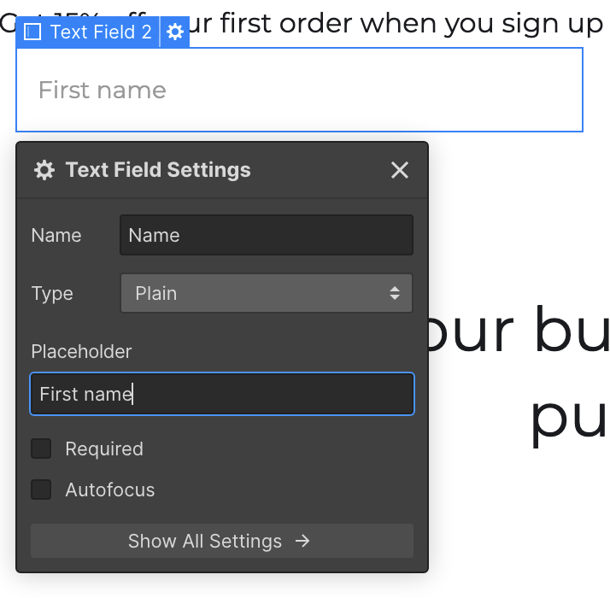Open the Type dropdown showing Plain
The height and width of the screenshot is (598, 610).
point(267,293)
